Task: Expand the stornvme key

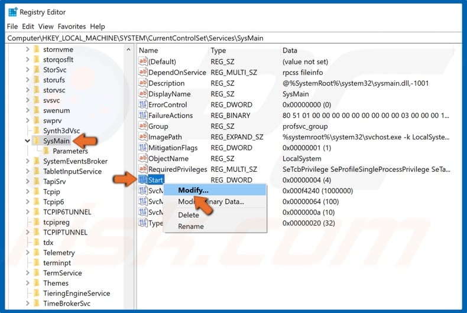Action: pos(27,49)
